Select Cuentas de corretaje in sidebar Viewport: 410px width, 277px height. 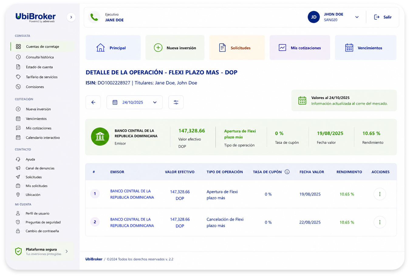(43, 46)
